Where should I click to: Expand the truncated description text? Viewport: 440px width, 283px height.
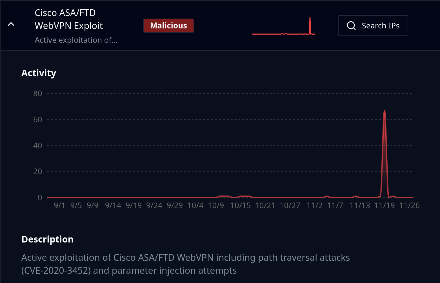[76, 40]
